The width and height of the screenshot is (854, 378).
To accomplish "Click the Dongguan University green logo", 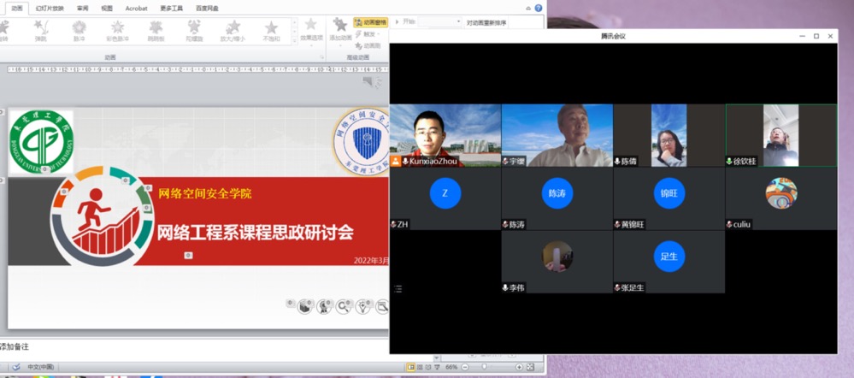I will [x=41, y=142].
